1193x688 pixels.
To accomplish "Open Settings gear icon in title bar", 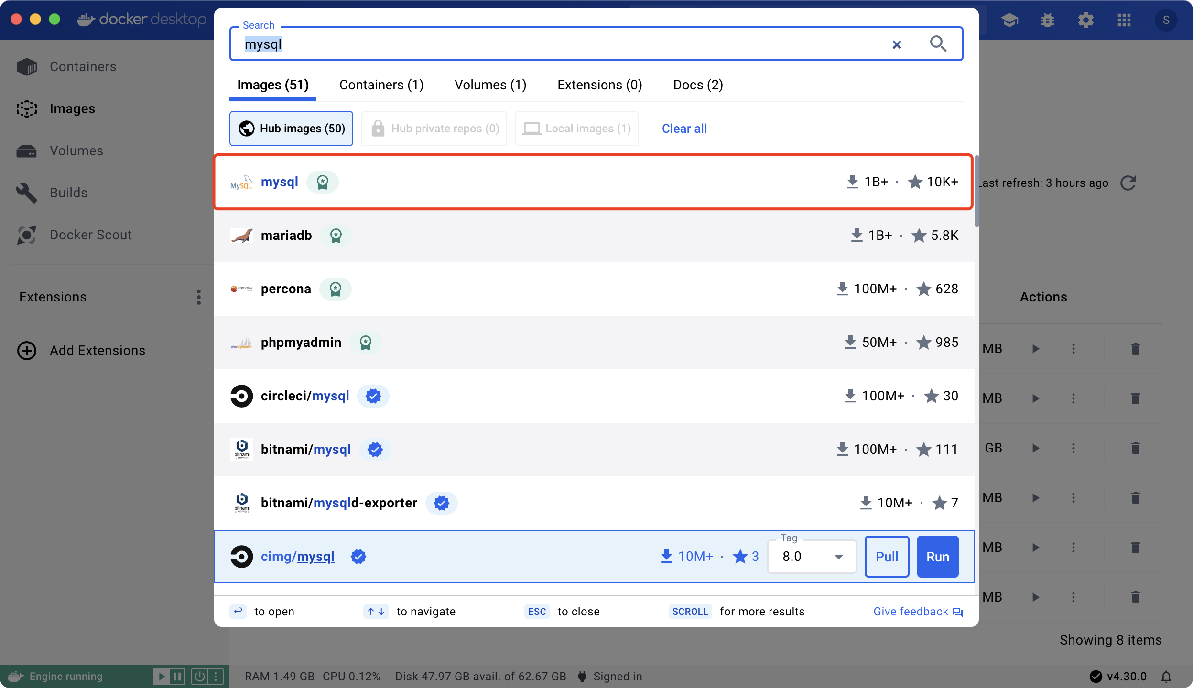I will coord(1086,20).
